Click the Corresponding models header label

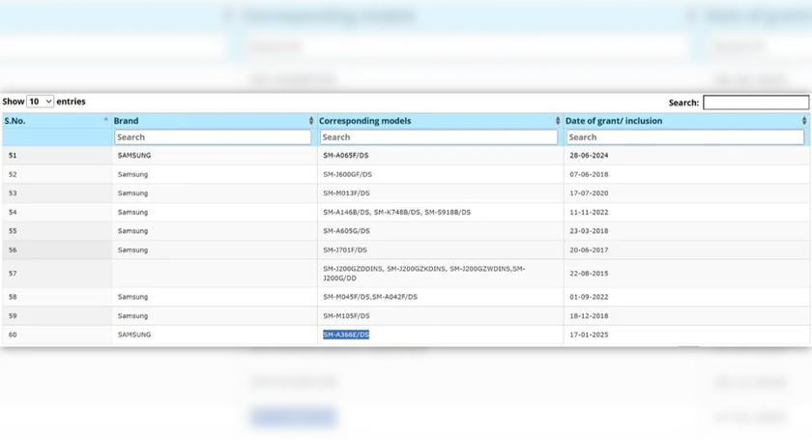click(364, 121)
